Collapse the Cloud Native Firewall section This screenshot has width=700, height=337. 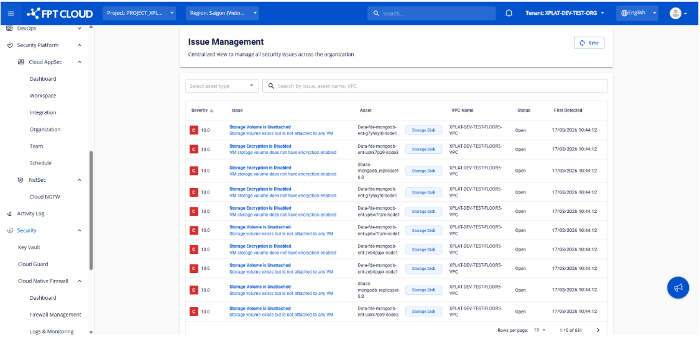[80, 281]
